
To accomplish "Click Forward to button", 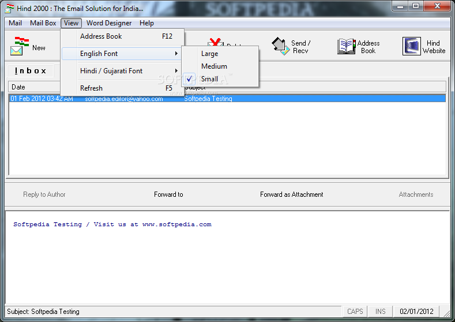I will tap(168, 194).
